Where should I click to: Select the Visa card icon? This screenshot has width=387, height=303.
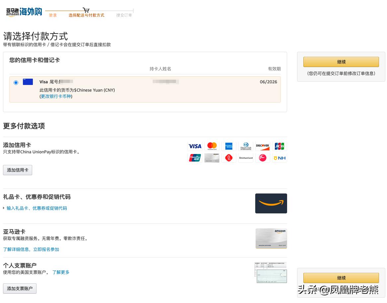pyautogui.click(x=195, y=146)
